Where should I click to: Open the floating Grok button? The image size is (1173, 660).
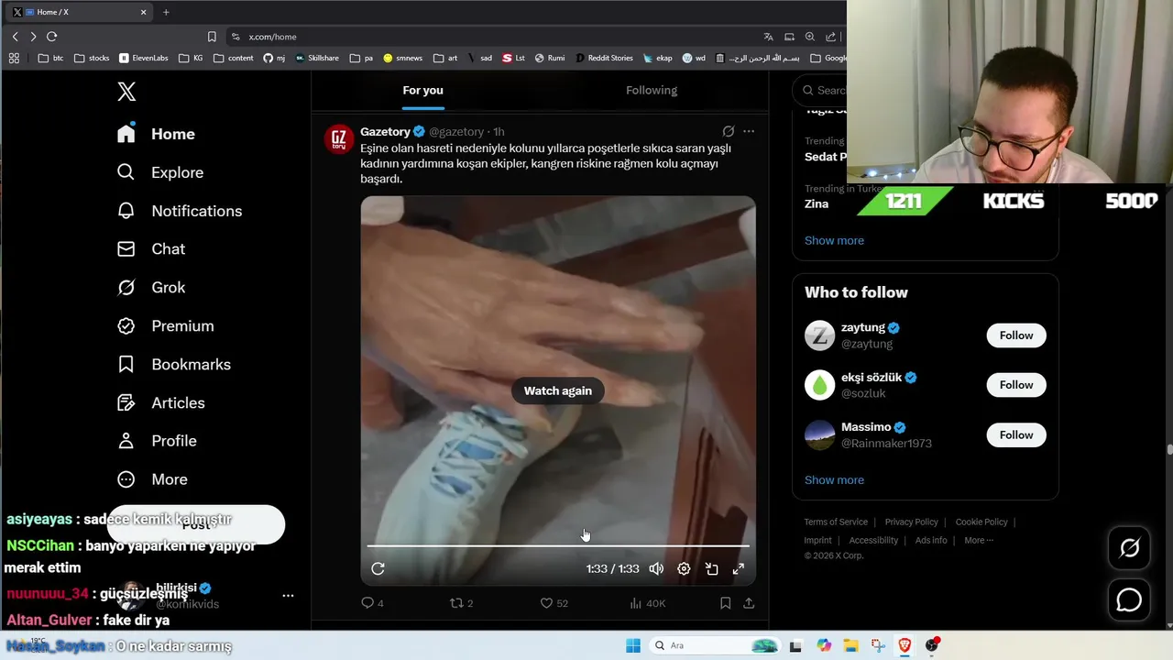pyautogui.click(x=1129, y=548)
